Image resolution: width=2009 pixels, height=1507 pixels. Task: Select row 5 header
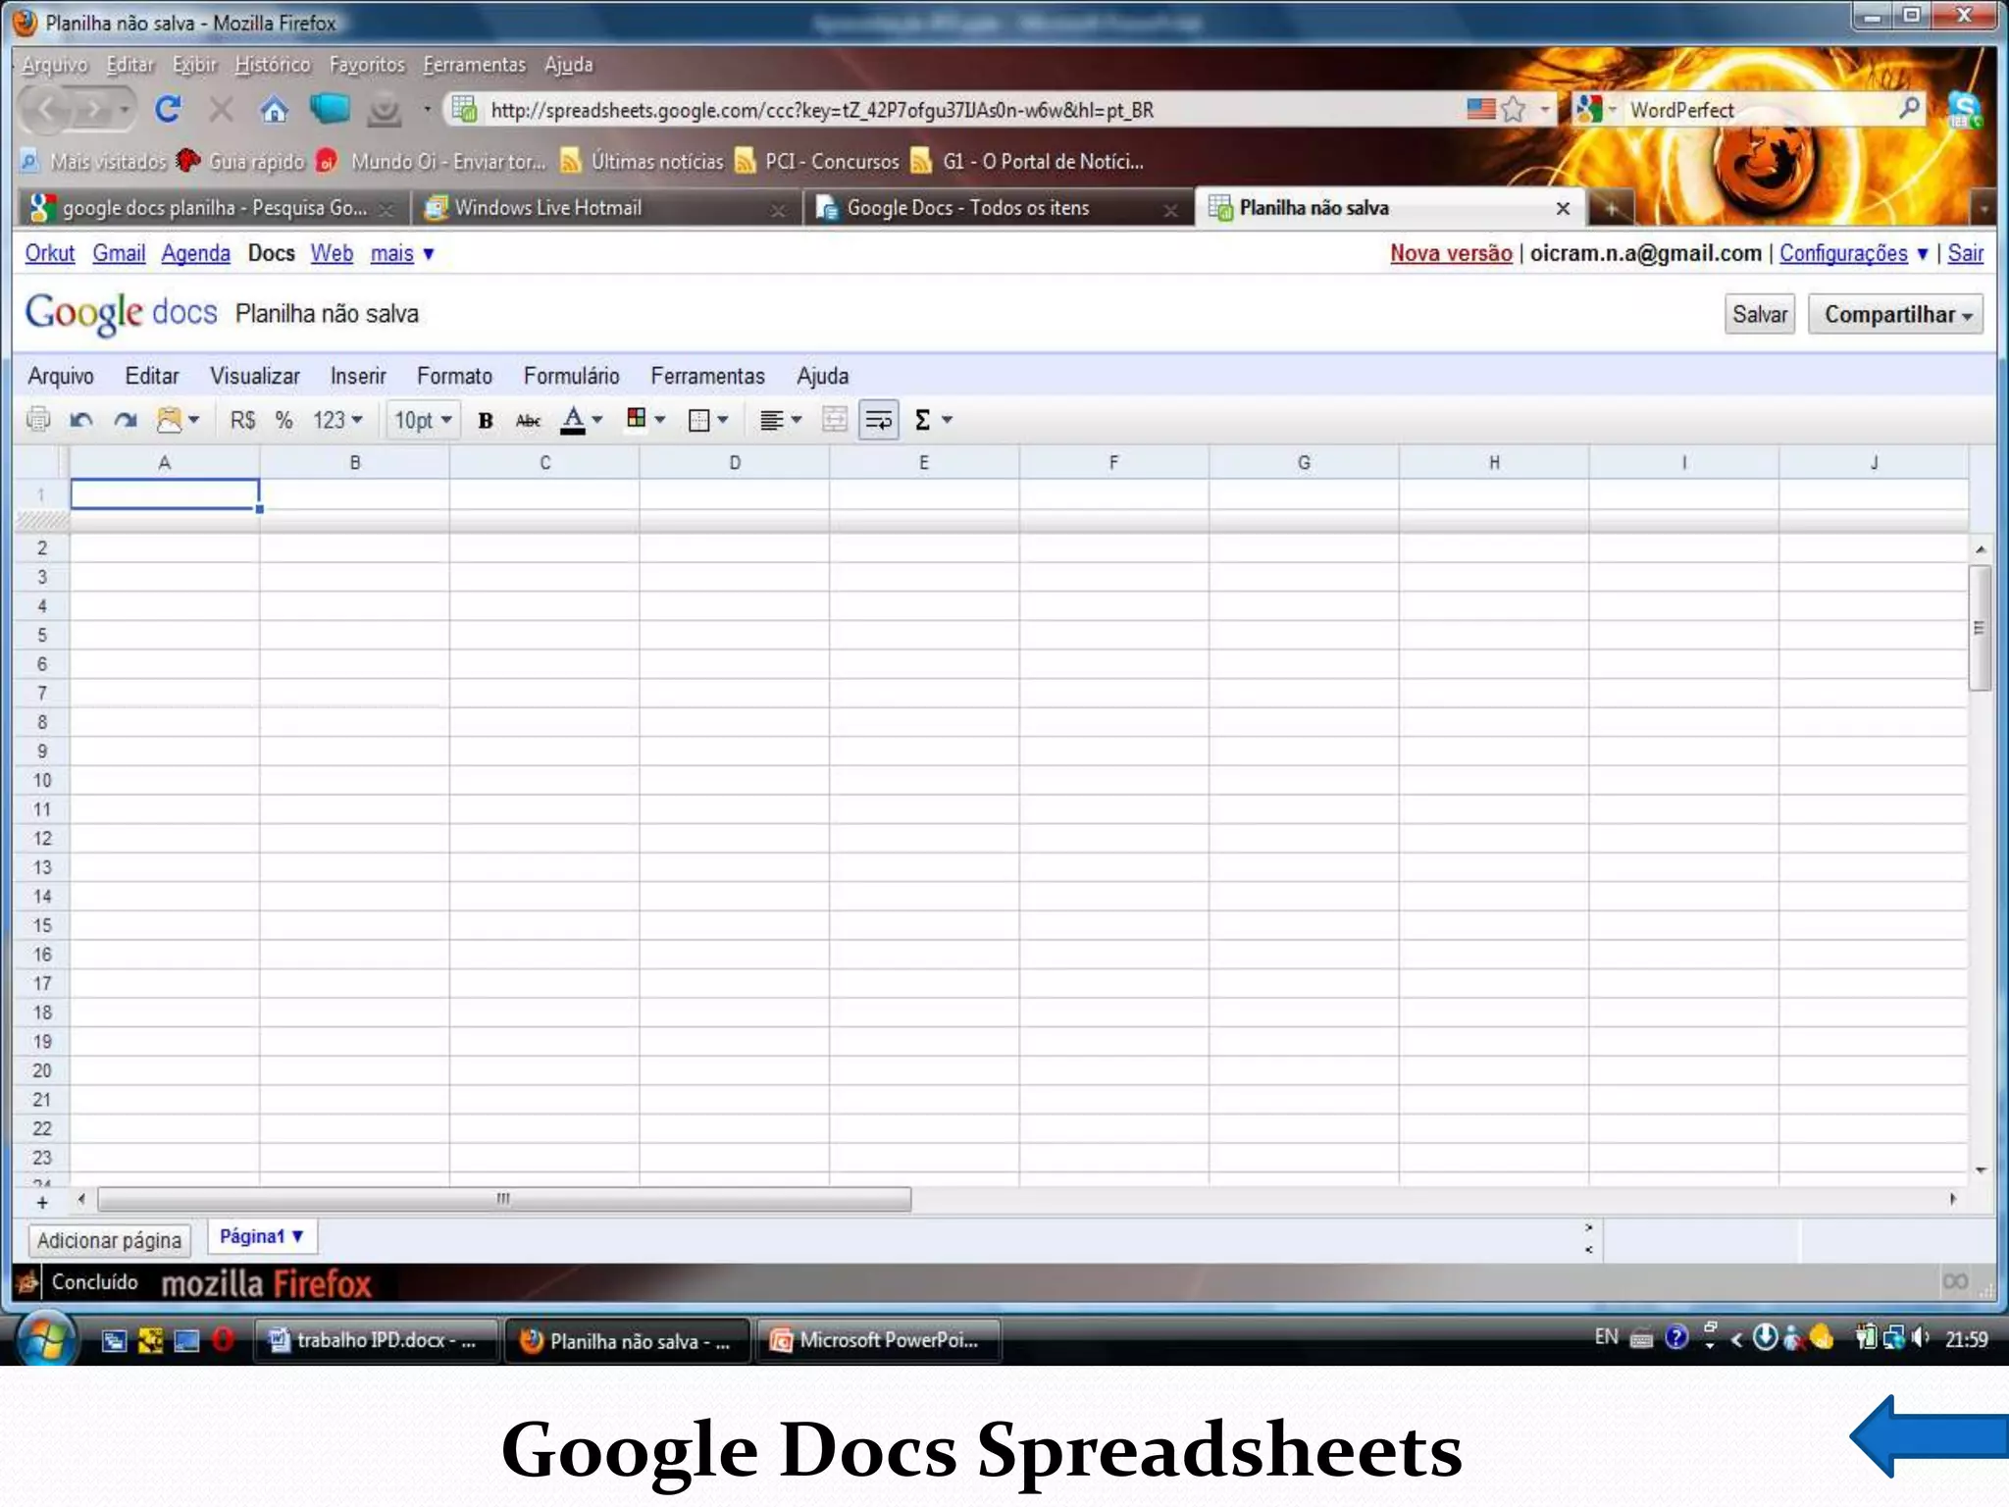tap(41, 635)
